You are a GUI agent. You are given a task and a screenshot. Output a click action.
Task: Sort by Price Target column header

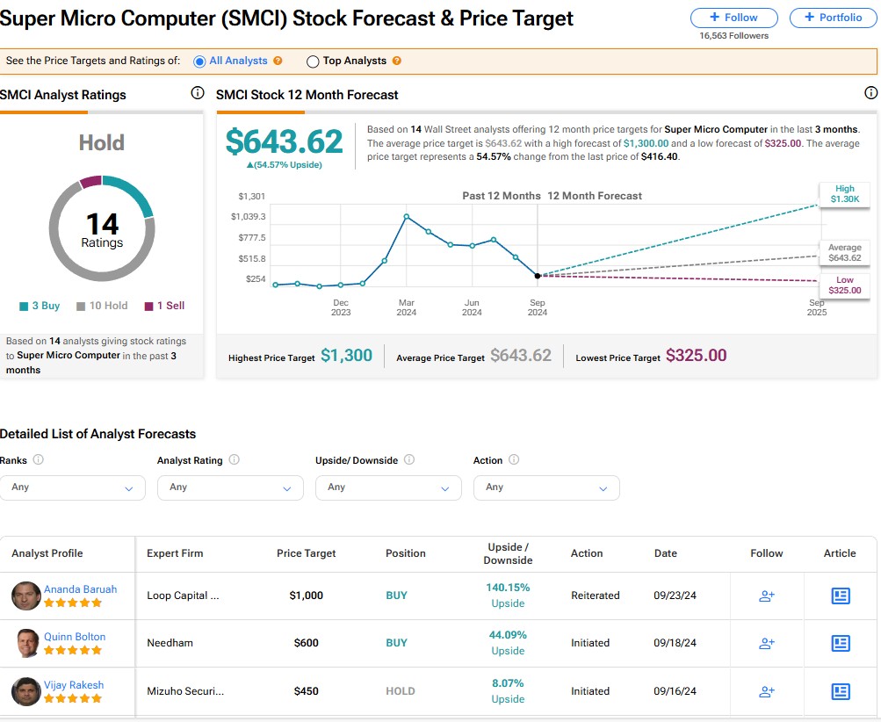tap(306, 553)
